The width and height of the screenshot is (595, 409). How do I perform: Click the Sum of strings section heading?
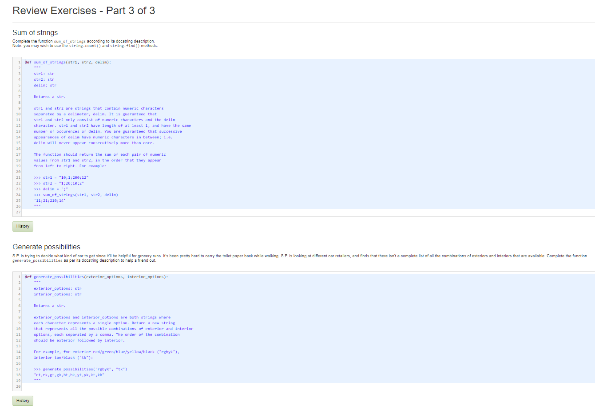click(x=36, y=32)
